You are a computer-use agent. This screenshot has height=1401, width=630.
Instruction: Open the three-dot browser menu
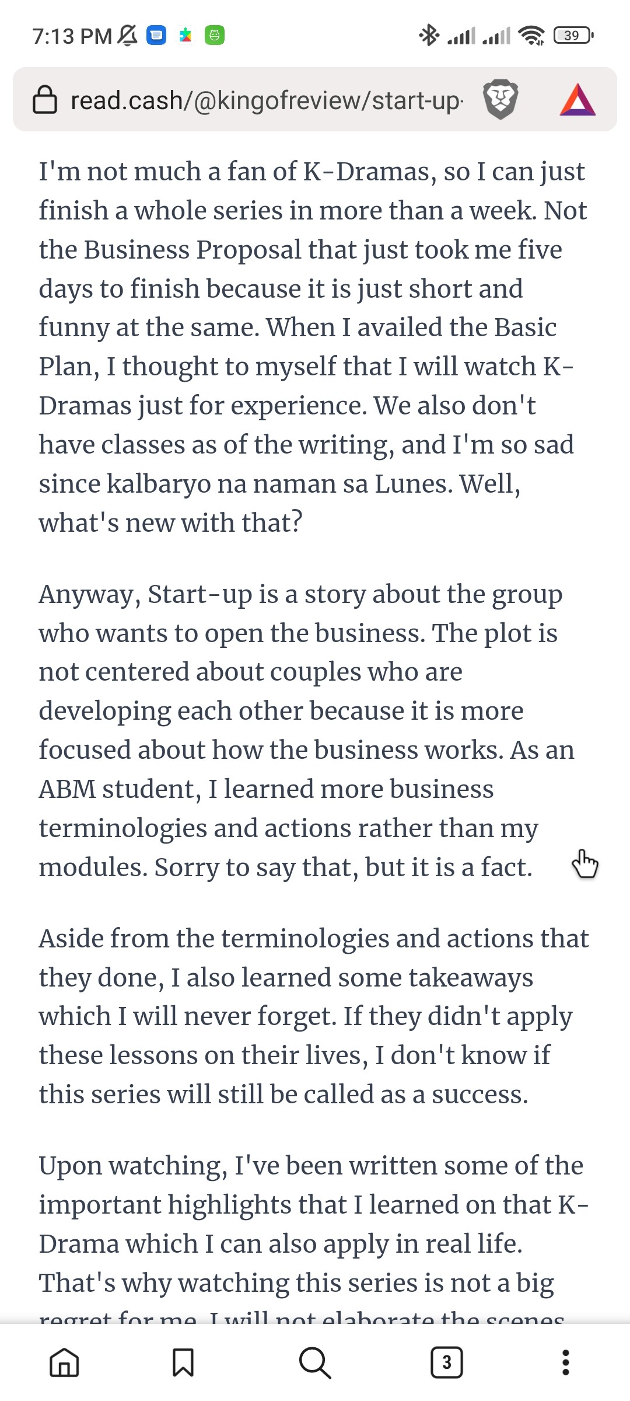(x=565, y=1362)
